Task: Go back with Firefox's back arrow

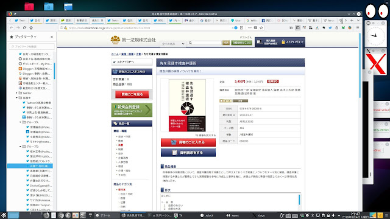Action: click(12, 28)
